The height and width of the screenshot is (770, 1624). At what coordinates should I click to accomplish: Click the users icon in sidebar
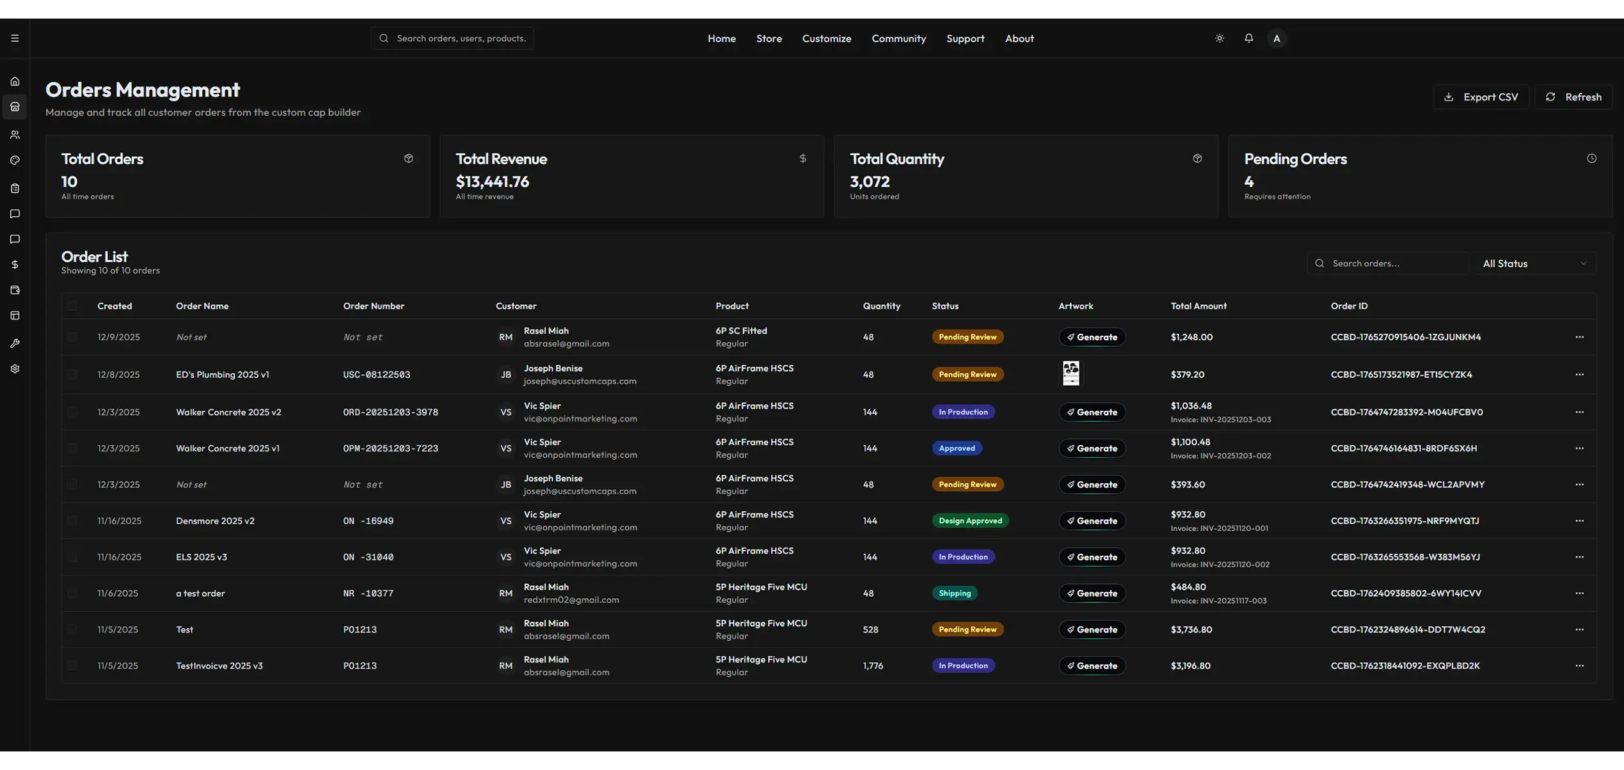point(15,135)
